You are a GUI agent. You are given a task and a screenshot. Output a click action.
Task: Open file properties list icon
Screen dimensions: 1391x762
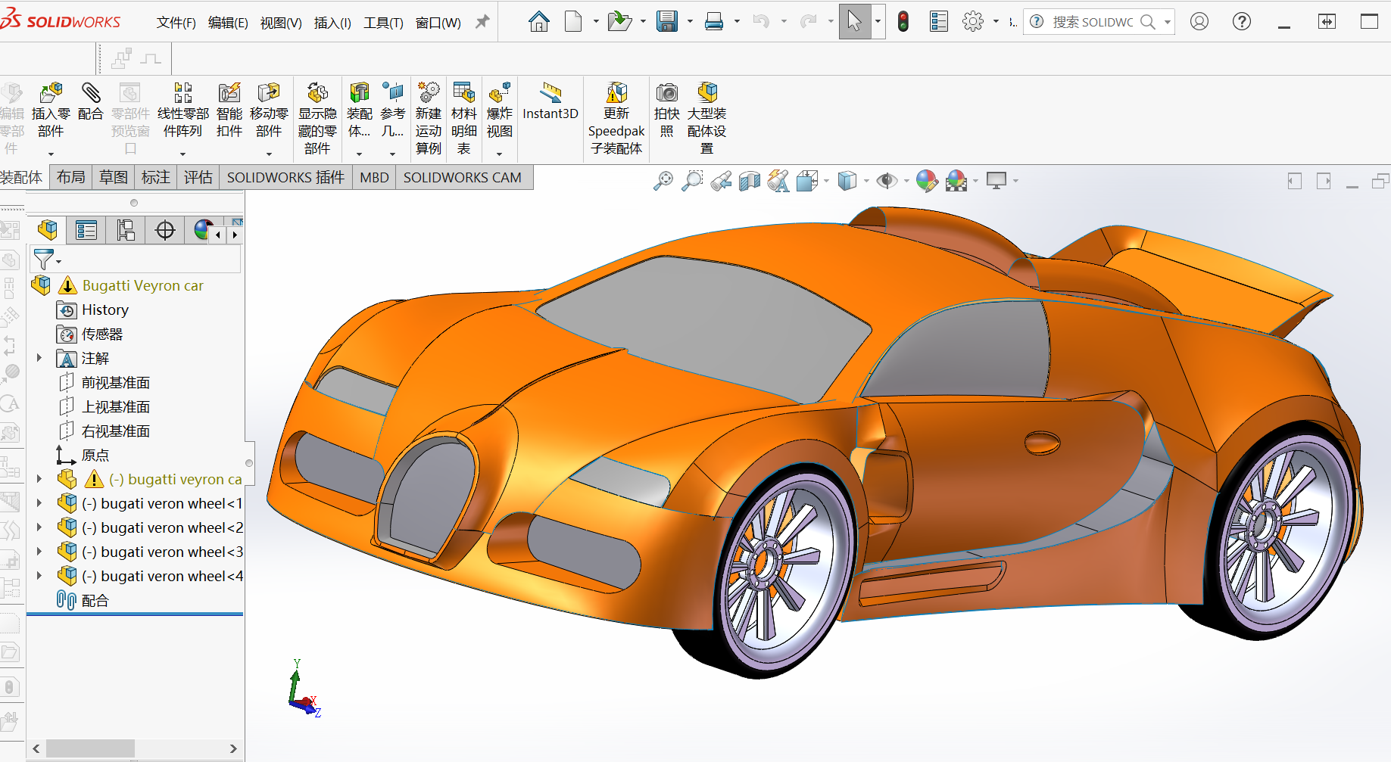[x=939, y=21]
